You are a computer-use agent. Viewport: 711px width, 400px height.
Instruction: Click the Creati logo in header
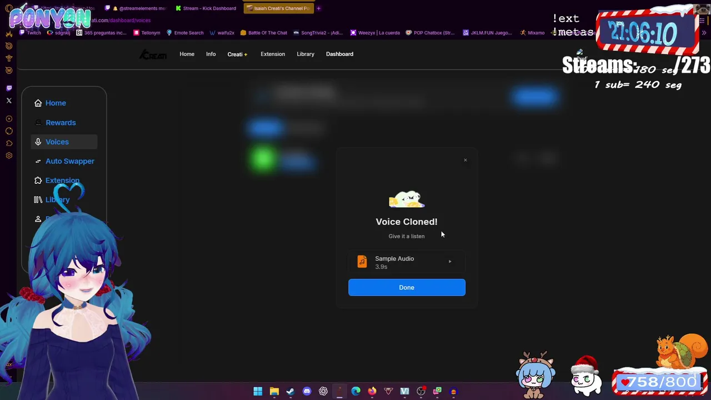[x=153, y=54]
